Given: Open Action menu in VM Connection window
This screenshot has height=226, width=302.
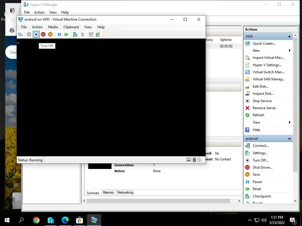Looking at the screenshot, I should (x=37, y=27).
